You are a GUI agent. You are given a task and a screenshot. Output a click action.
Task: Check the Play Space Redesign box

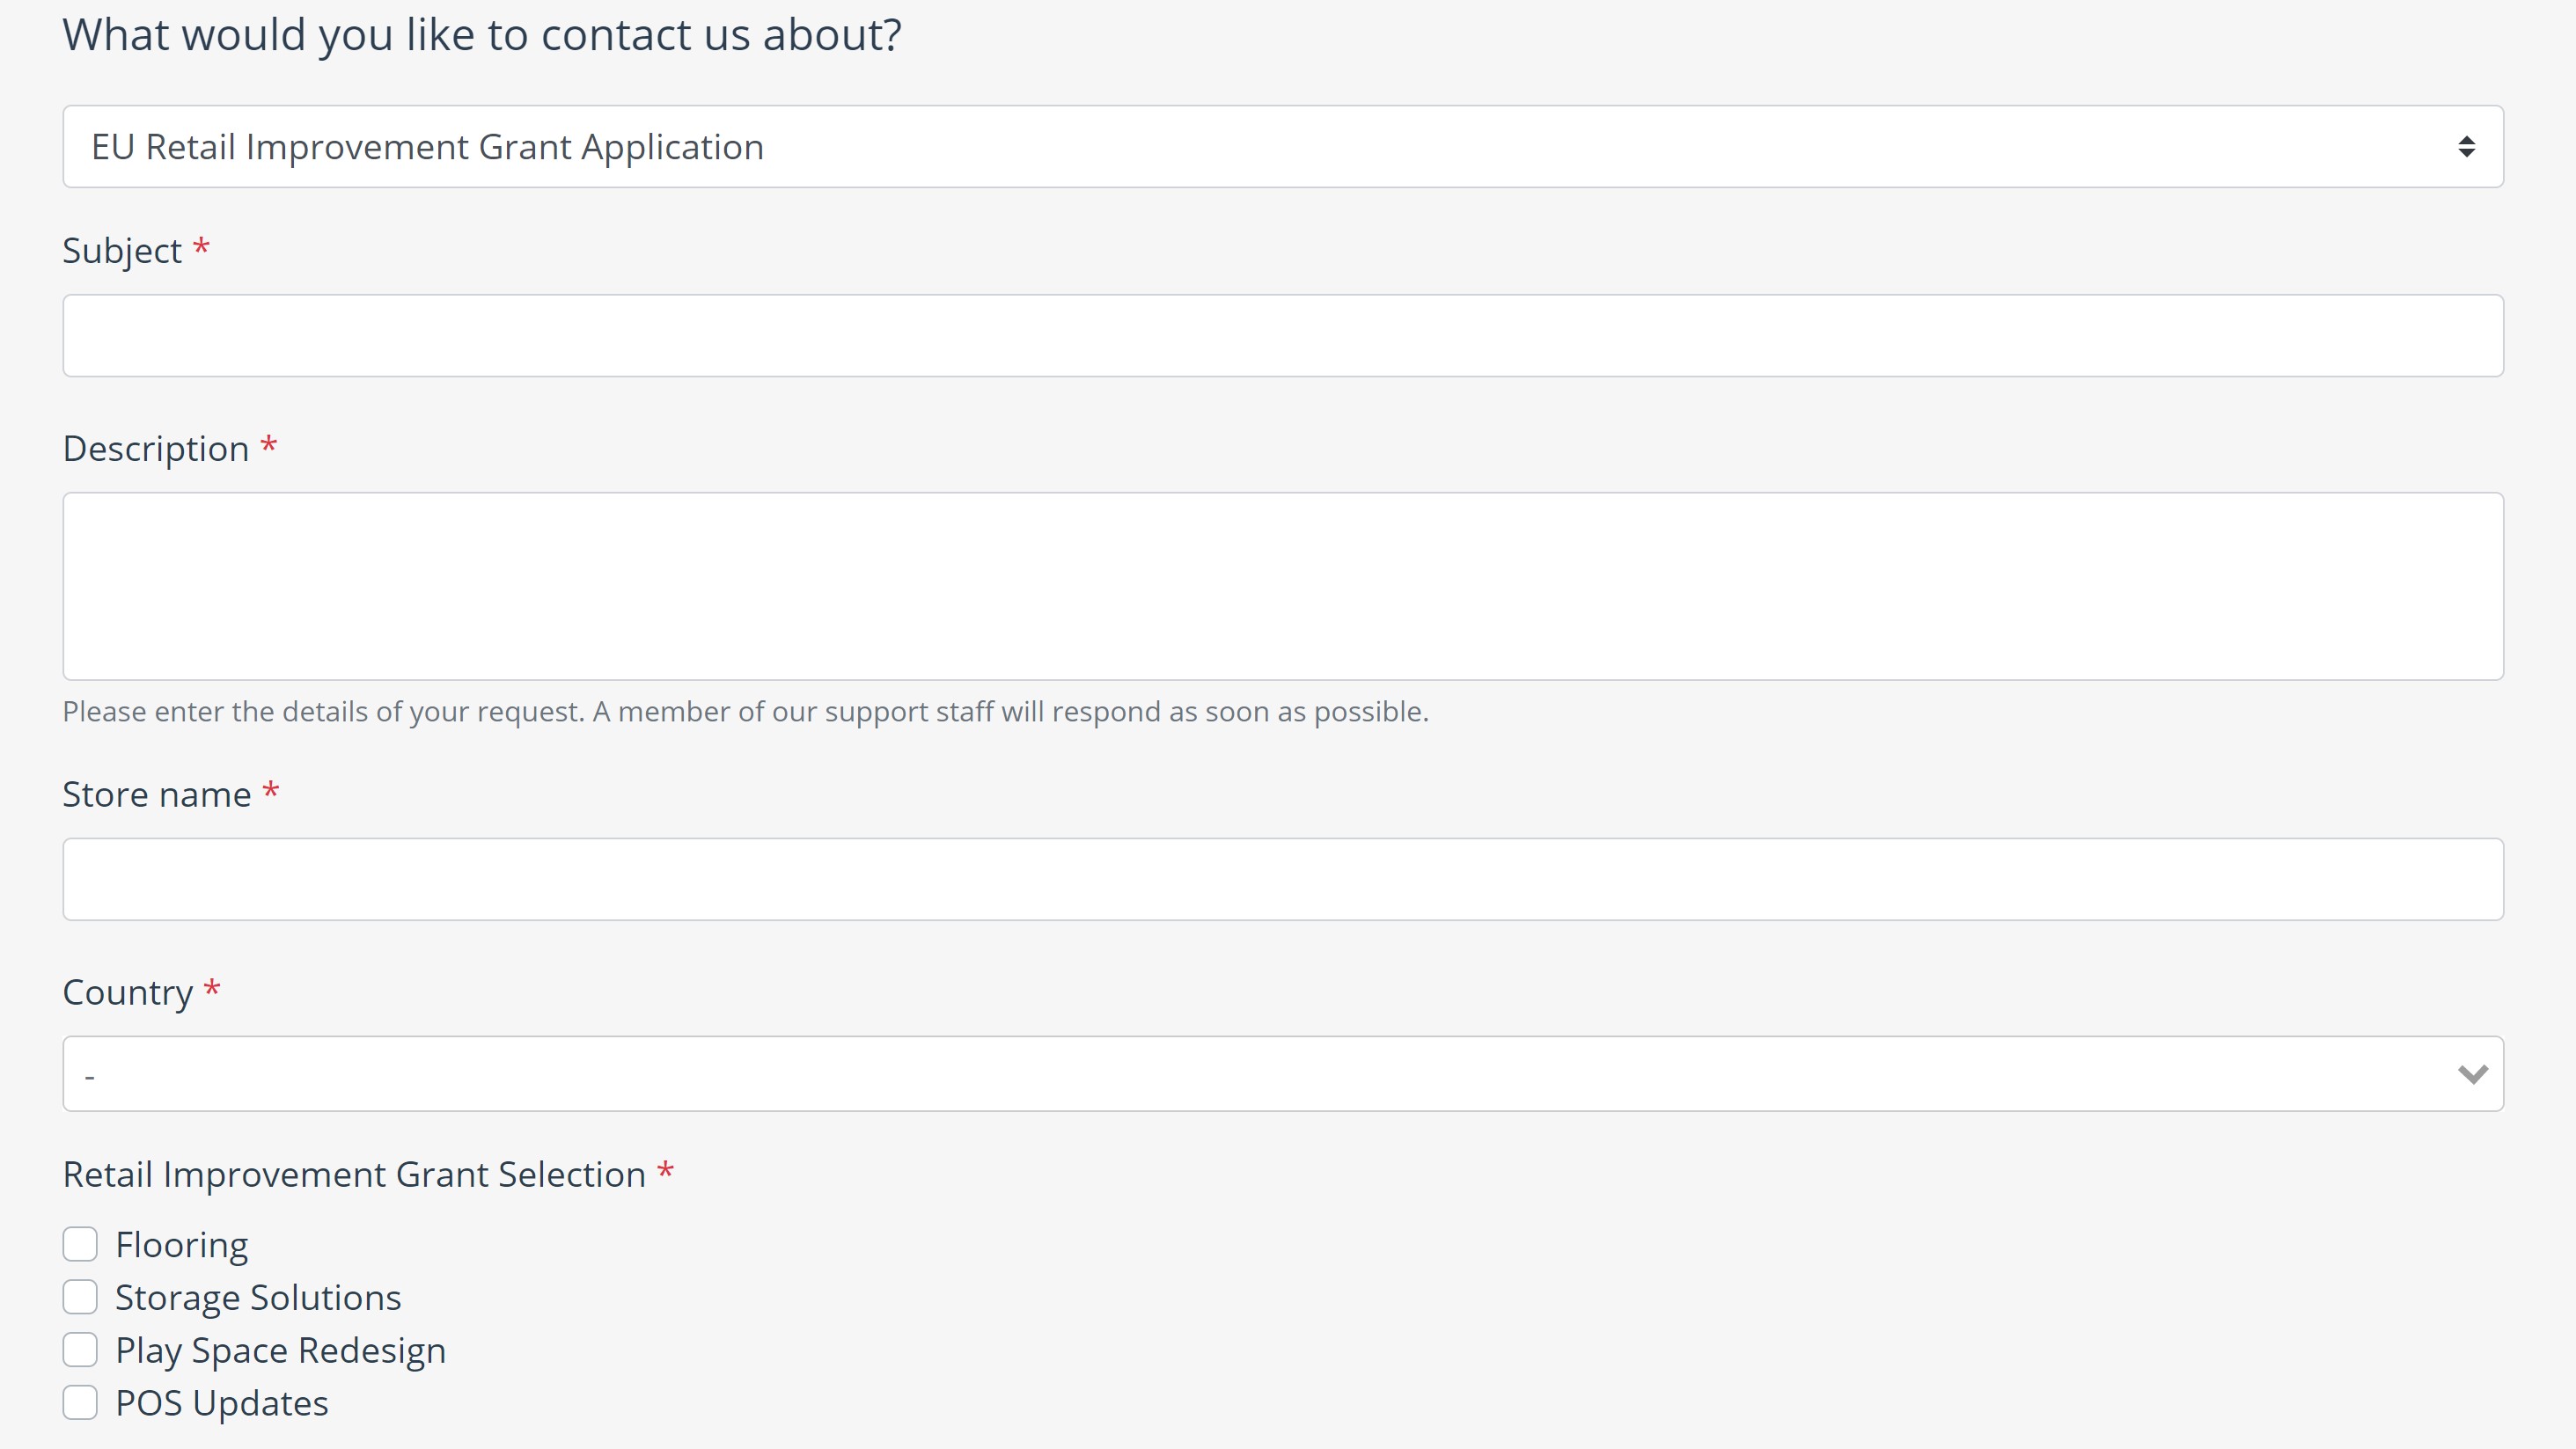(80, 1350)
